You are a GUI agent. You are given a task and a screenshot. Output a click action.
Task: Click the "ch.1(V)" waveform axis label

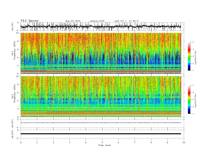coord(13,27)
